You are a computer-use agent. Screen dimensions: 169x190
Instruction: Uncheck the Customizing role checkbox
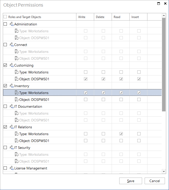pyautogui.click(x=5, y=65)
